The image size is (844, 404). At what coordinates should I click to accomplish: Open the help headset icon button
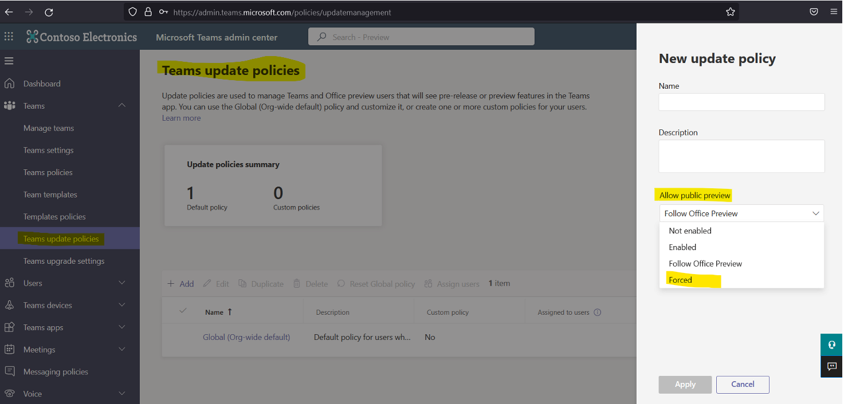[832, 344]
